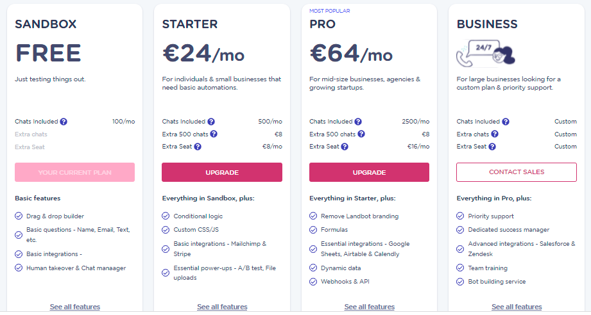Expand See all features under Sandbox
The height and width of the screenshot is (315, 591).
tap(74, 307)
